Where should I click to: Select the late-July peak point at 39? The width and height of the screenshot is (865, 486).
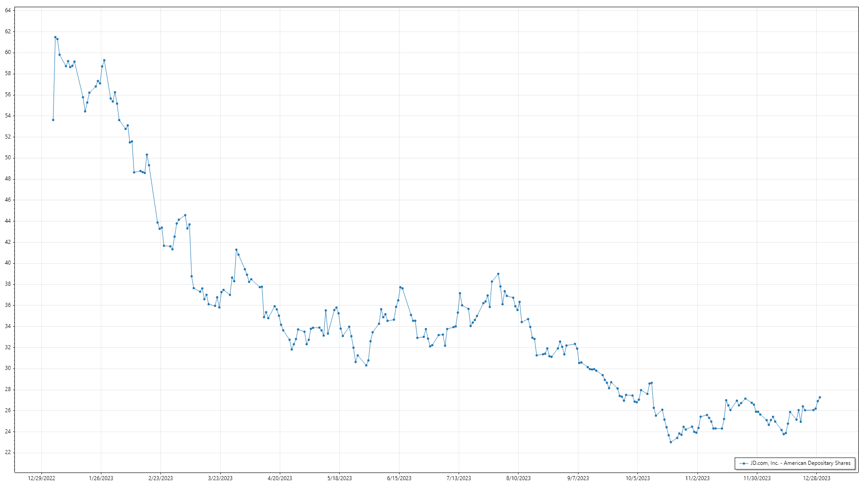498,274
